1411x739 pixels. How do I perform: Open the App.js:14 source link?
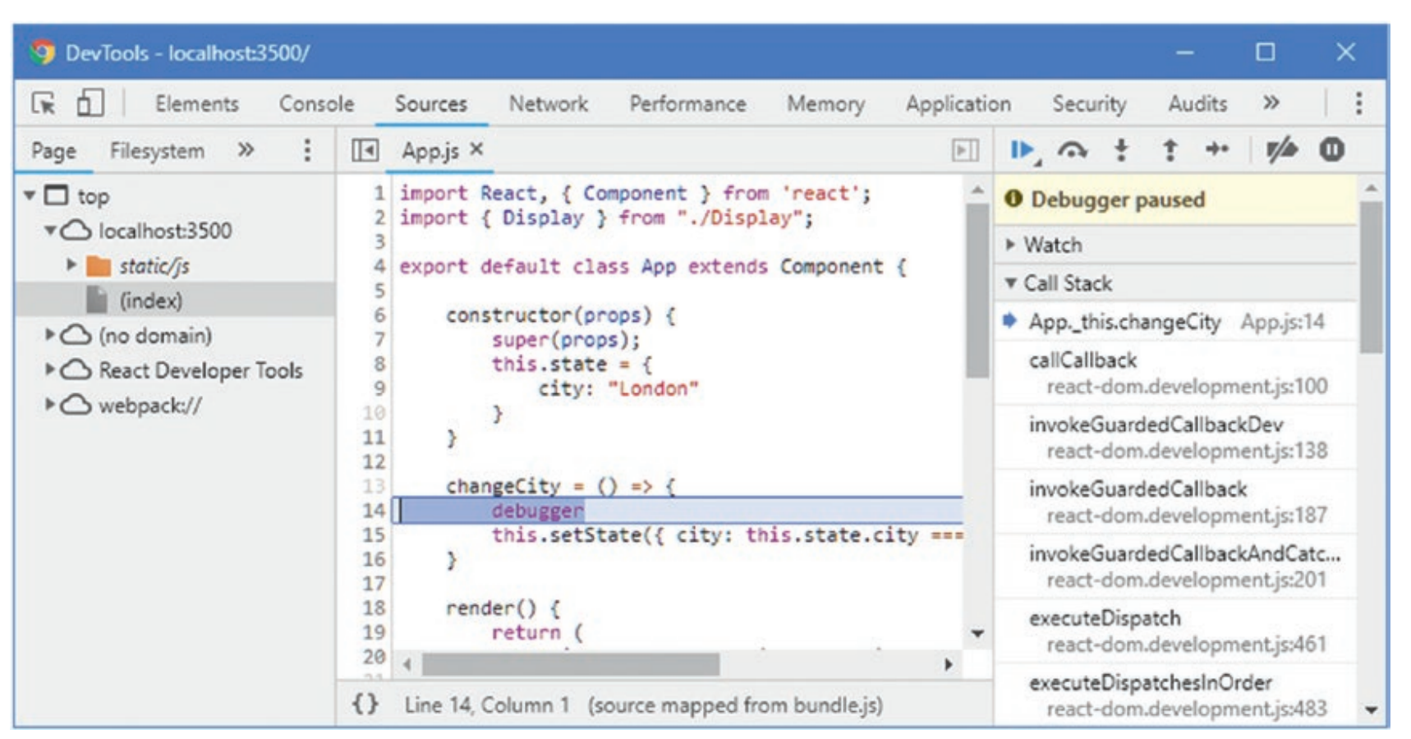tap(1282, 322)
